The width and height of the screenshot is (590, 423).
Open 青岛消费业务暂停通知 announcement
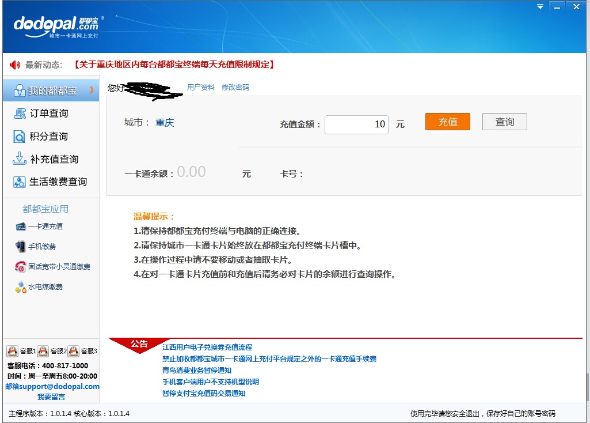(197, 371)
